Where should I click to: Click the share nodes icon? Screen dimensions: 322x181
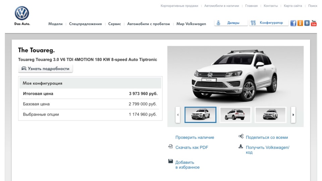pyautogui.click(x=241, y=136)
